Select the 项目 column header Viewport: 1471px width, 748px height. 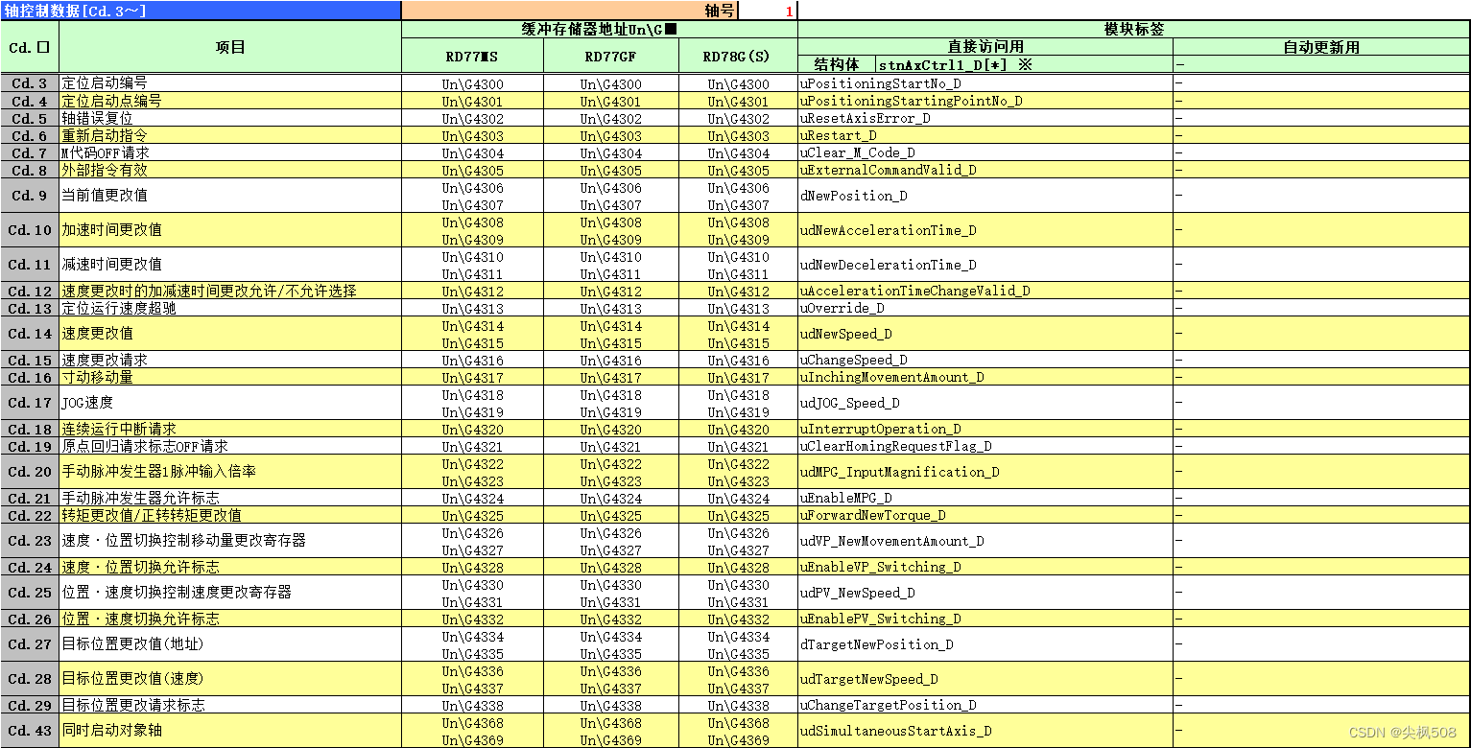[x=230, y=47]
